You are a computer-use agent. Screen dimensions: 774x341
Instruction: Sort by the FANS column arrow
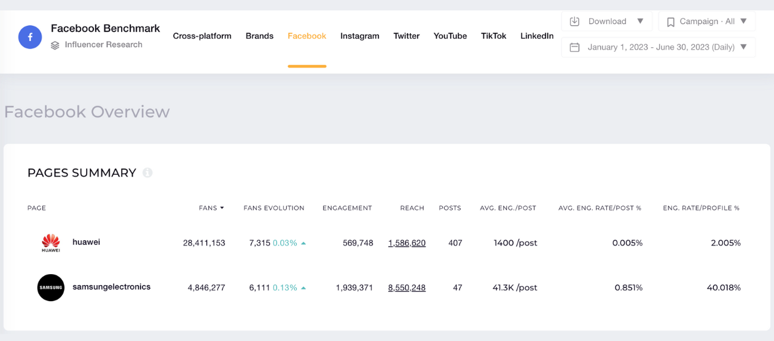[x=222, y=208]
